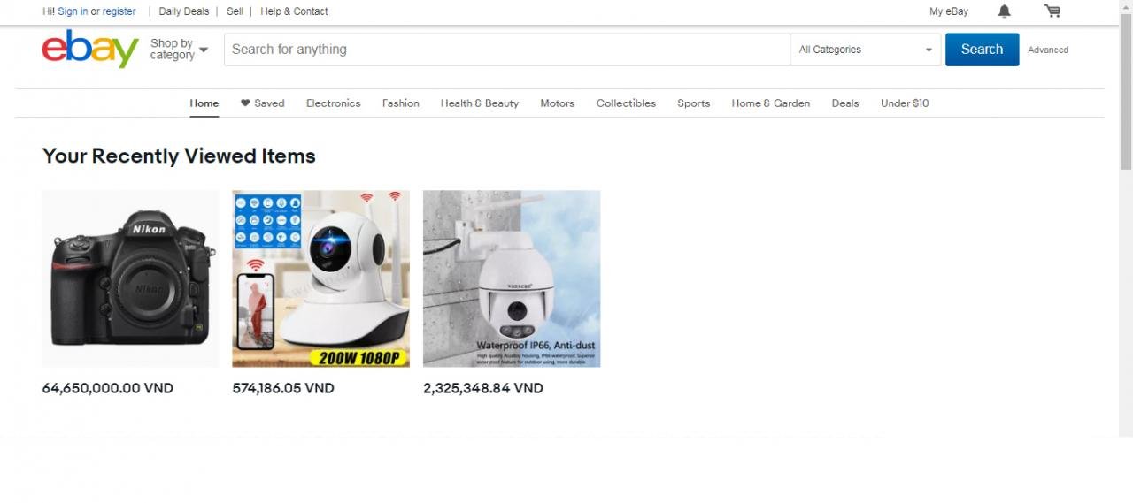Expand the Shop by category dropdown
1133x503 pixels.
179,50
